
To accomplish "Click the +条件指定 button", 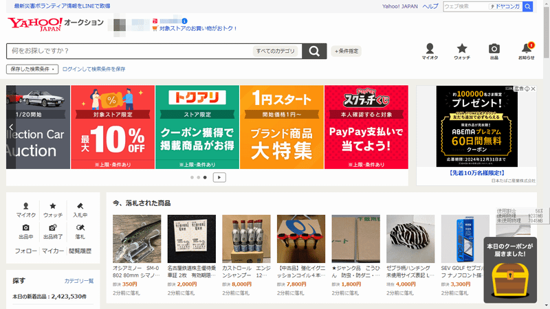I will [346, 51].
